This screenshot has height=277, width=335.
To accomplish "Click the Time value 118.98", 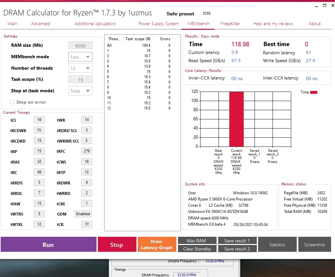I will pos(240,44).
